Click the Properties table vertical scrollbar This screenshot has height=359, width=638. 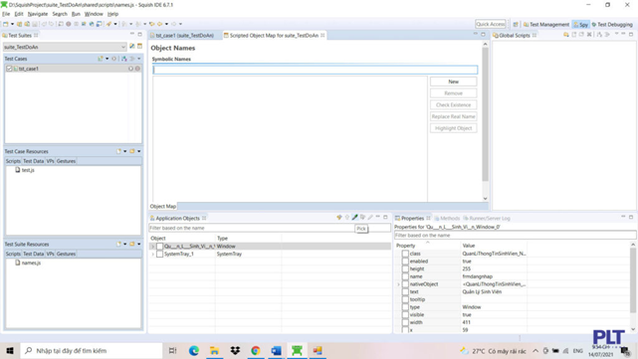(x=633, y=280)
